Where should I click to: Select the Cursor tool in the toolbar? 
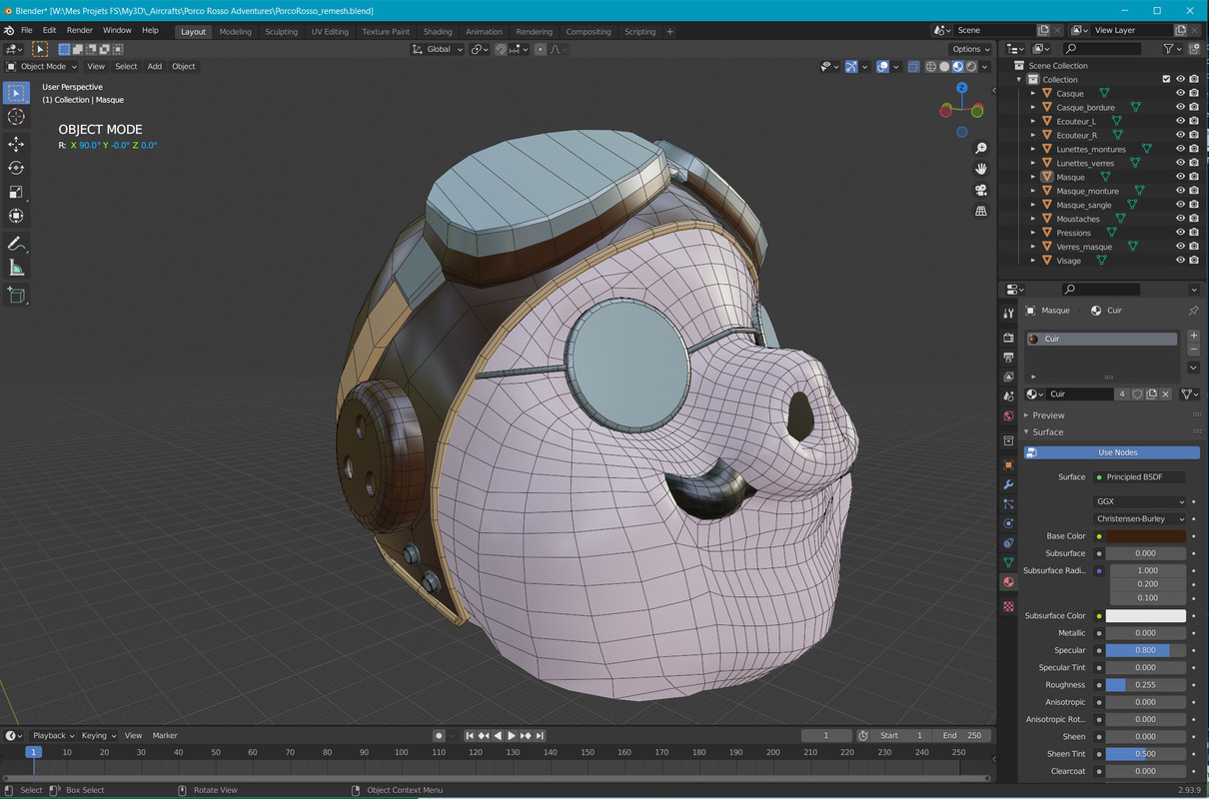[x=16, y=117]
